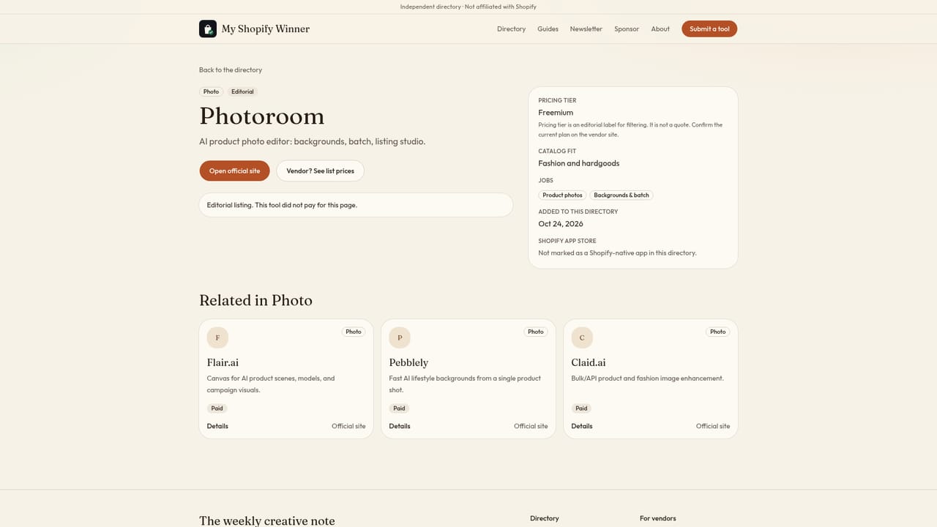Viewport: 937px width, 527px height.
Task: Click the Independent directory disclaimer banner text
Action: point(468,7)
